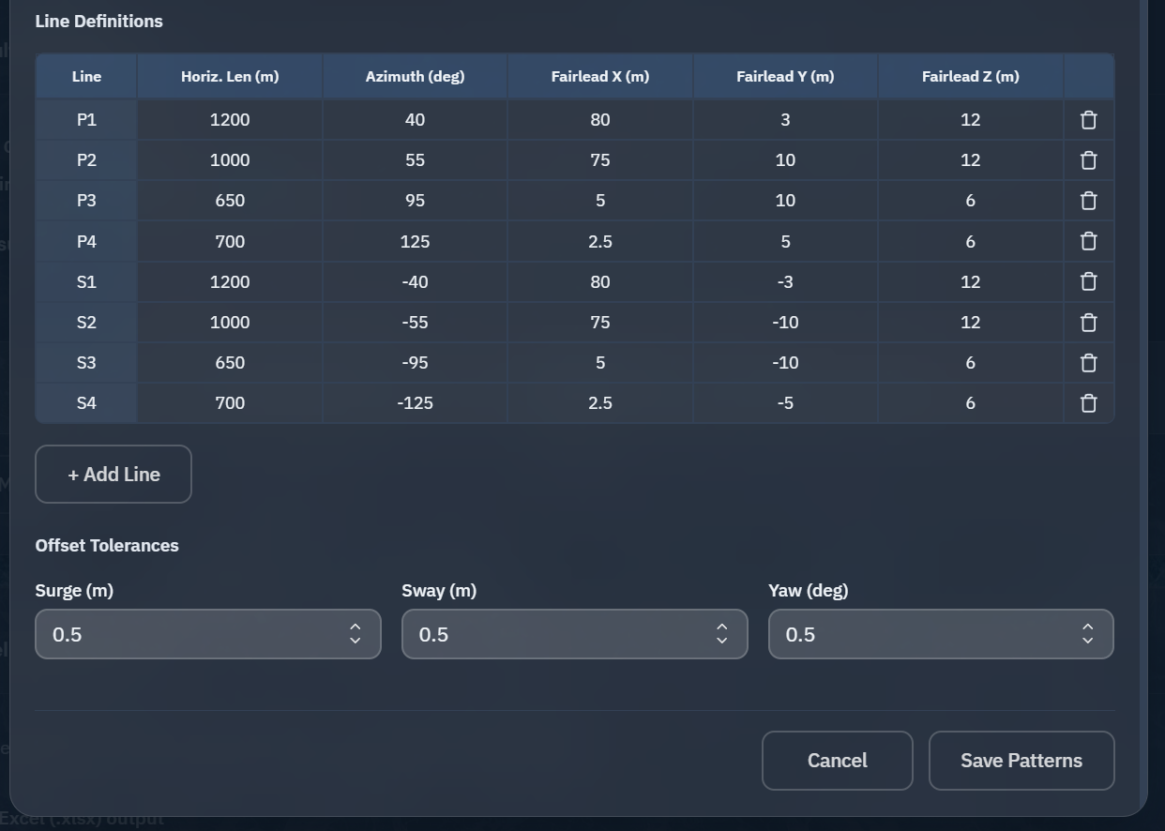Screen dimensions: 1165x831
Task: Delete the S3 line entry
Action: (x=1088, y=362)
